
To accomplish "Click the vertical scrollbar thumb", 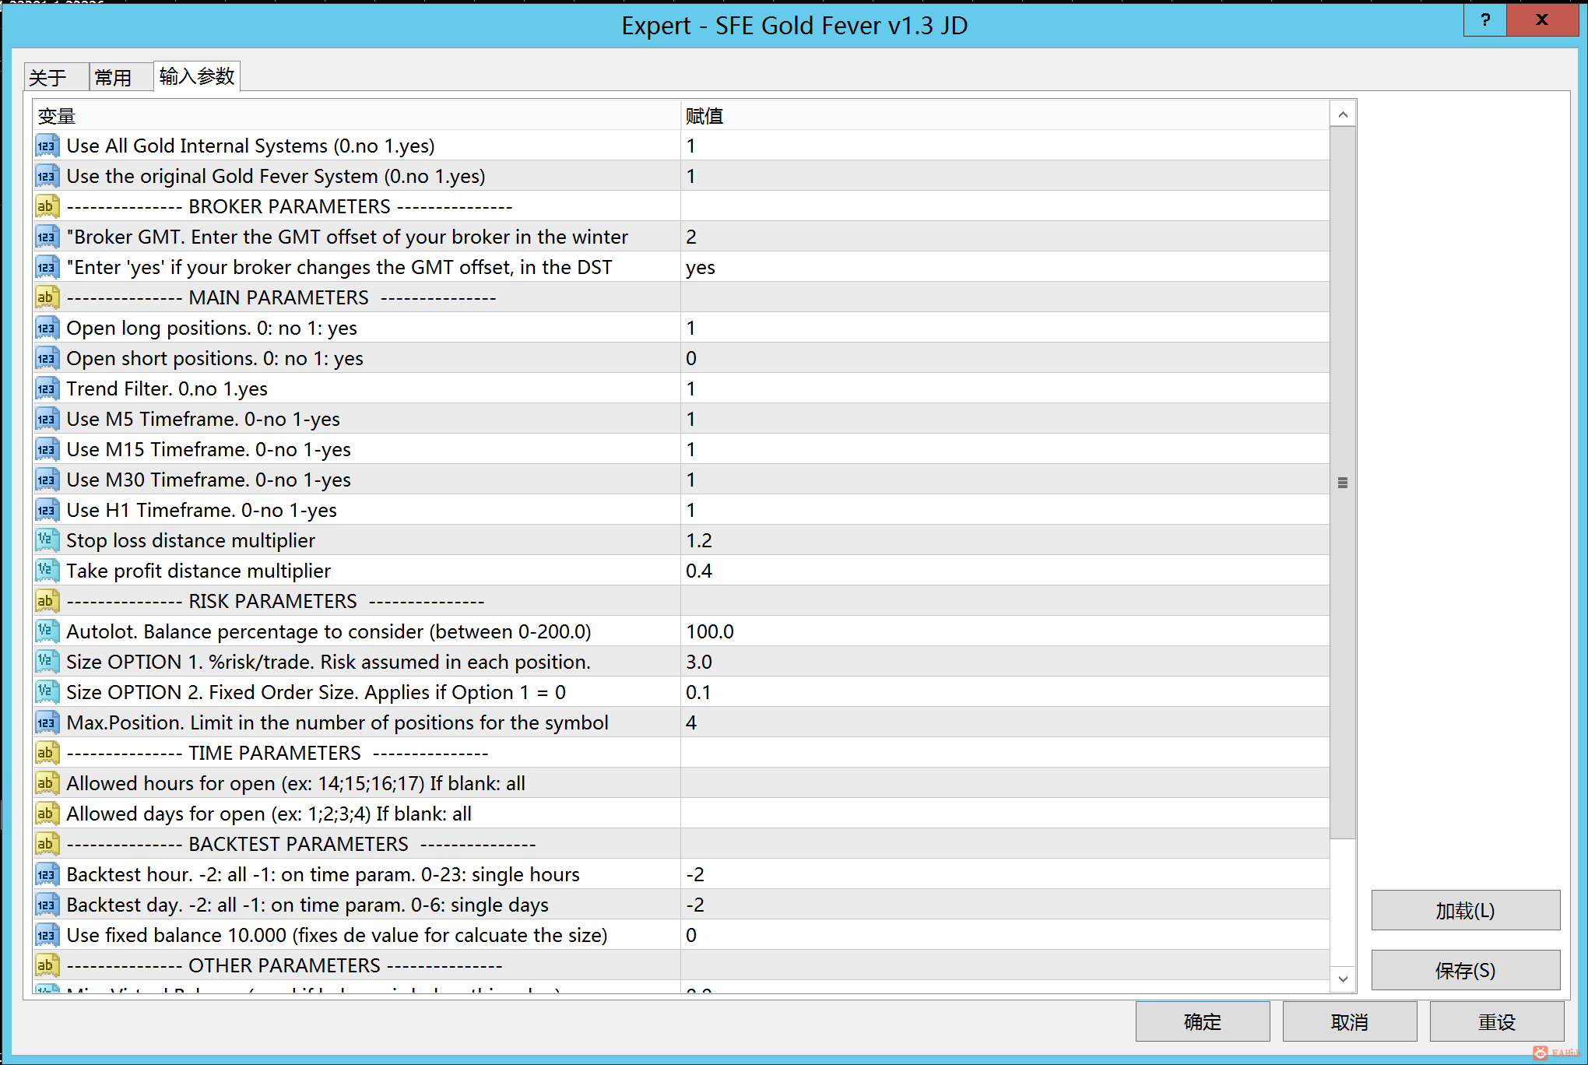I will coord(1343,483).
